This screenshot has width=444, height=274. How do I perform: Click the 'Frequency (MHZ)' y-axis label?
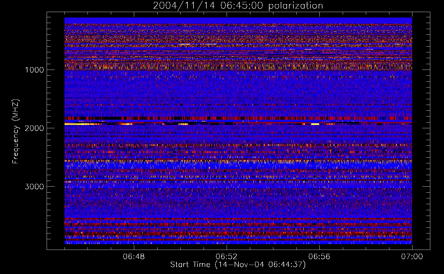pyautogui.click(x=16, y=132)
